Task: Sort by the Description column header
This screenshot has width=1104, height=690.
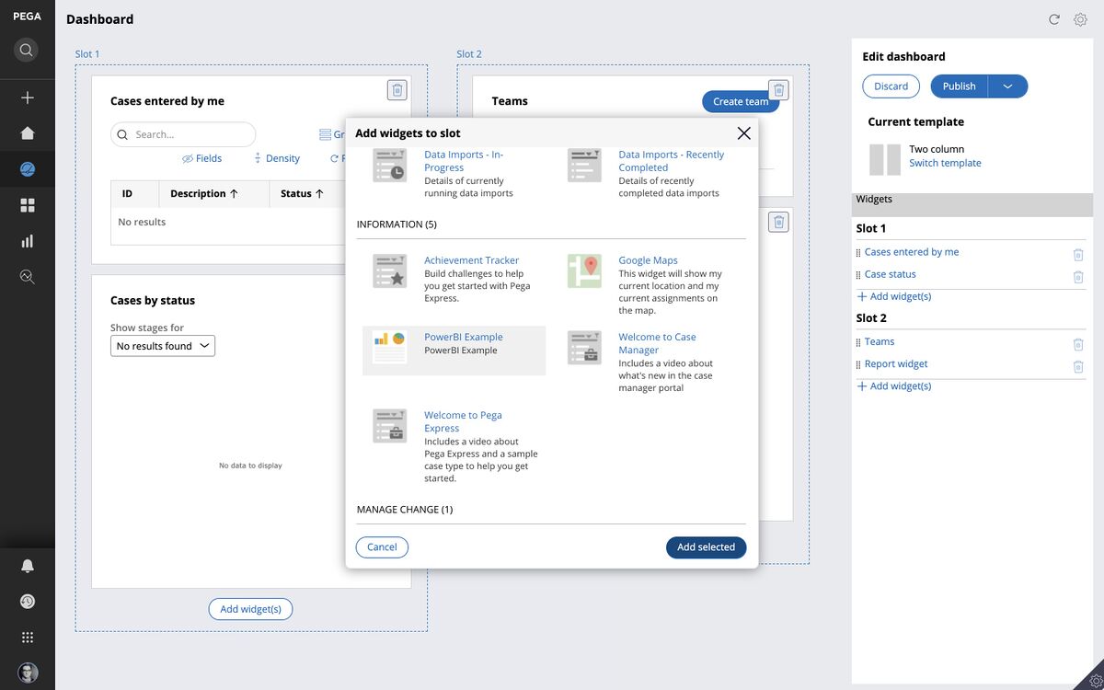Action: tap(204, 194)
